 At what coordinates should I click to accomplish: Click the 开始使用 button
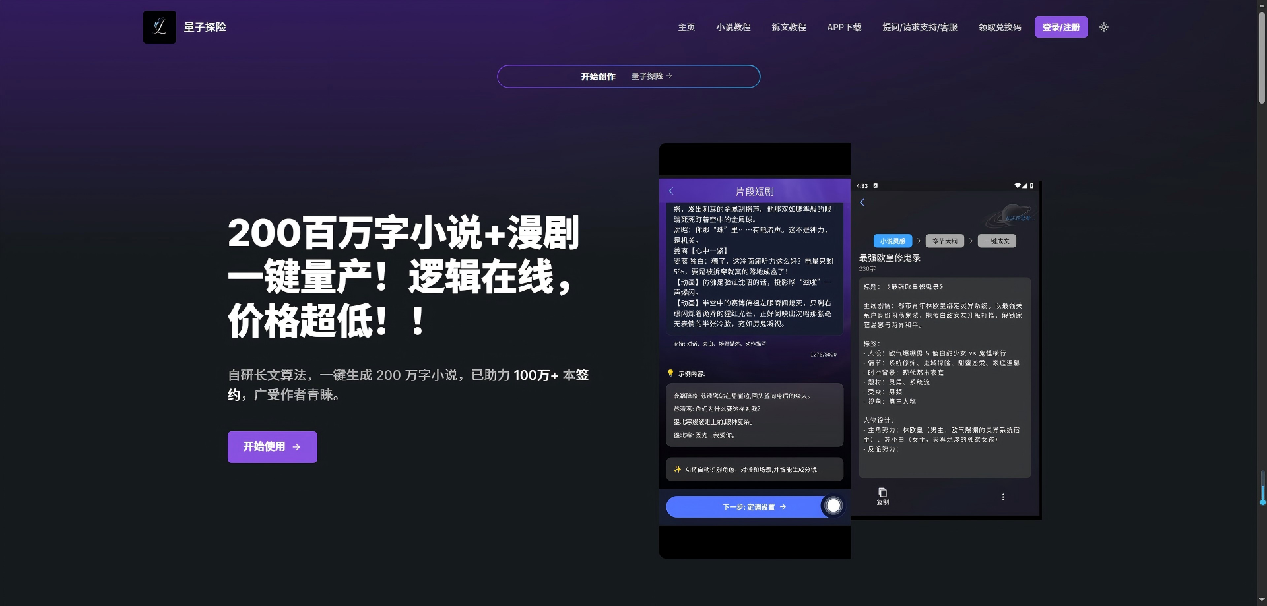[x=273, y=447]
